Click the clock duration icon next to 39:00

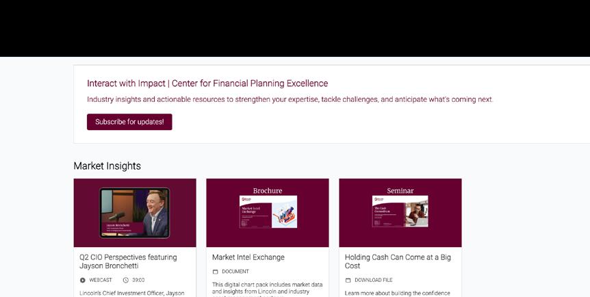(x=126, y=280)
